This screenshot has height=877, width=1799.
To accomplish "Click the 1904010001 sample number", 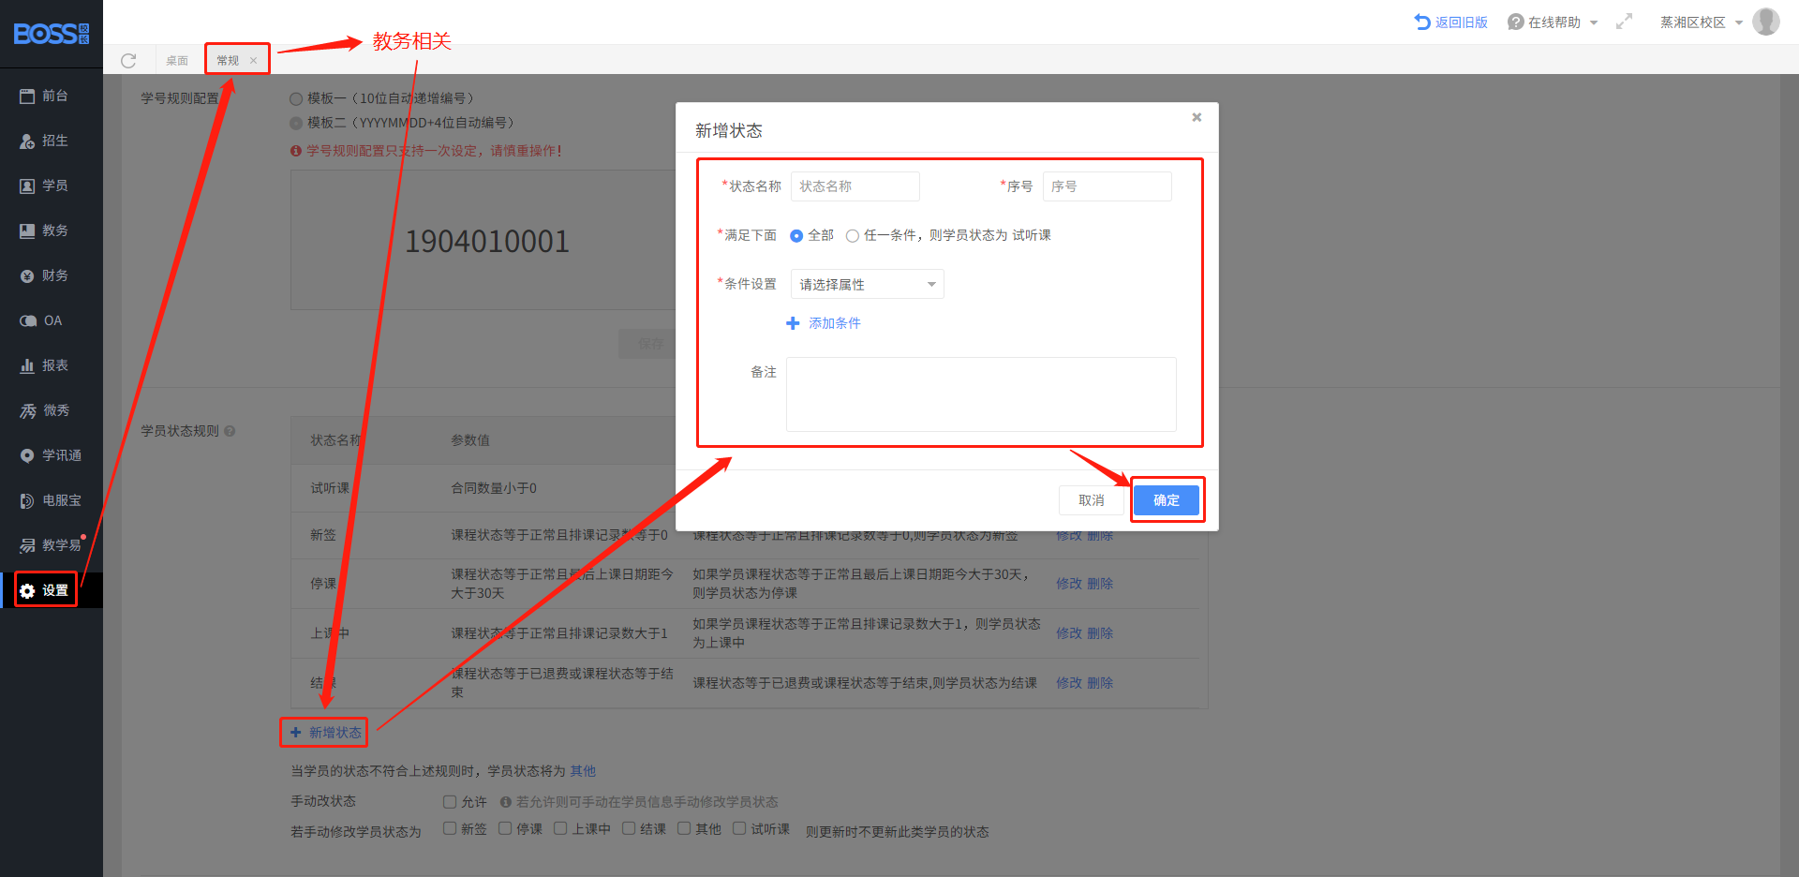I will [487, 242].
